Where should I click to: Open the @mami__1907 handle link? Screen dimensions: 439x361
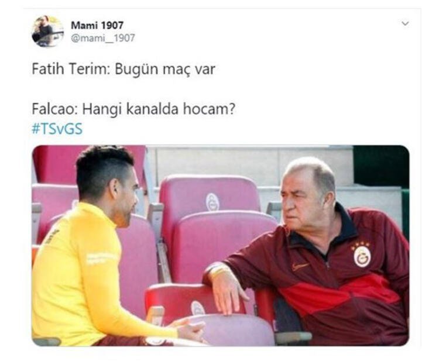coord(103,38)
